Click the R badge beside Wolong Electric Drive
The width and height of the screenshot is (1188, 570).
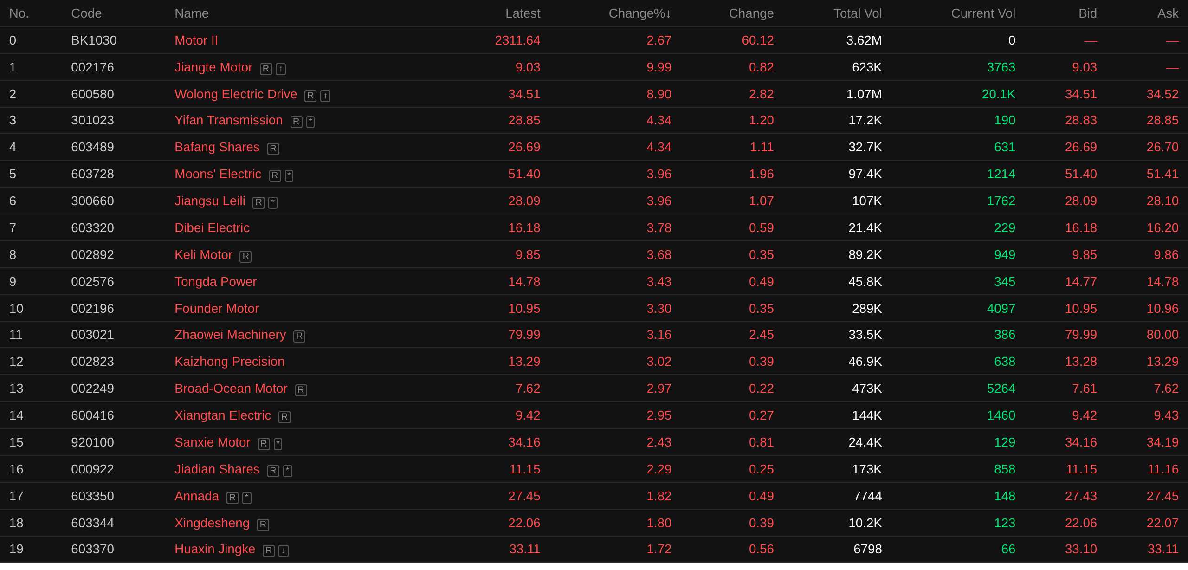(310, 96)
